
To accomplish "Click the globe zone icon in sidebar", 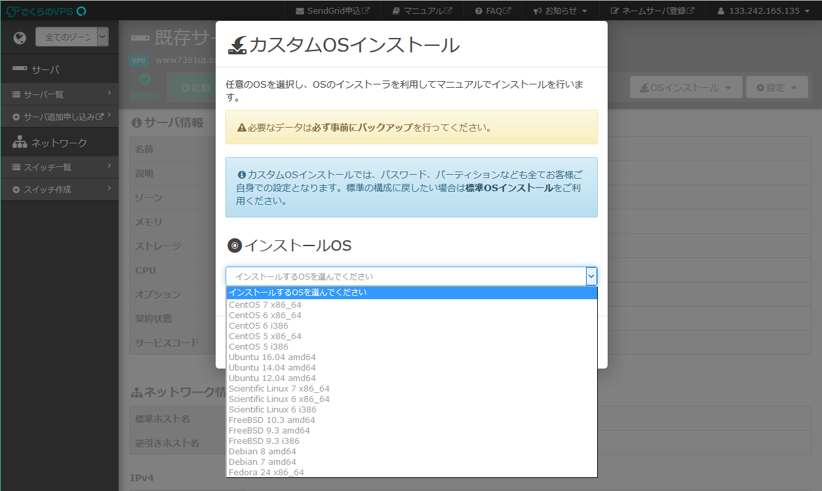I will click(x=19, y=37).
